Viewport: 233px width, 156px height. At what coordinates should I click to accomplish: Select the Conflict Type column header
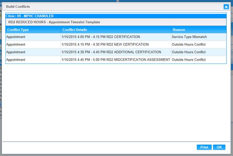point(33,29)
